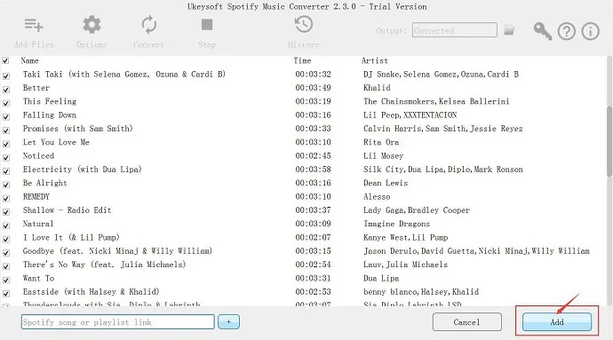613x340 pixels.
Task: Uncheck the Taki Taki track checkbox
Action: coord(6,75)
